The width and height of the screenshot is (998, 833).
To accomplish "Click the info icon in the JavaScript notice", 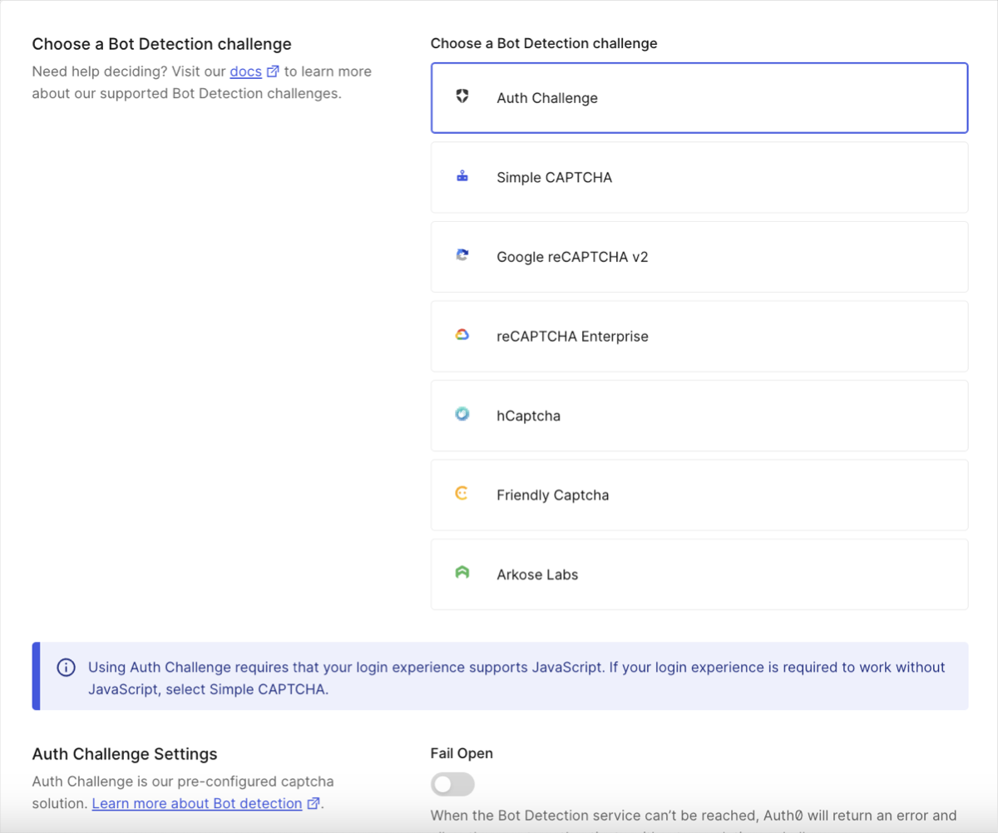I will (x=66, y=668).
